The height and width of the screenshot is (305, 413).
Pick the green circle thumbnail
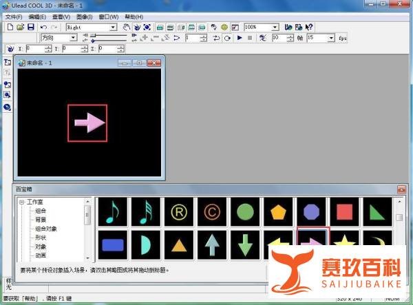[x=245, y=212]
